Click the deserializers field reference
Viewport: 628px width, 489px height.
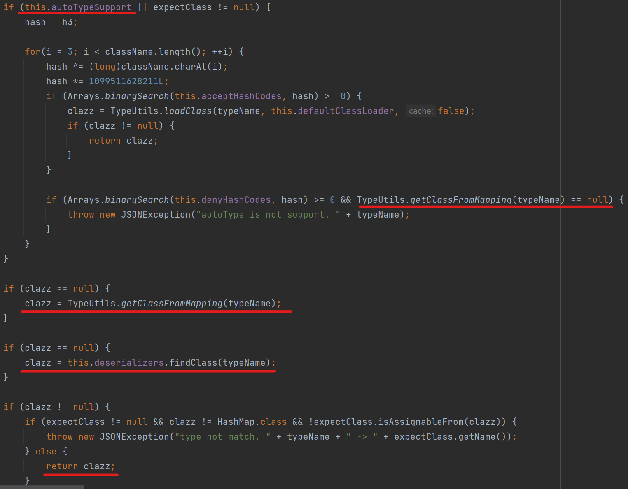129,363
